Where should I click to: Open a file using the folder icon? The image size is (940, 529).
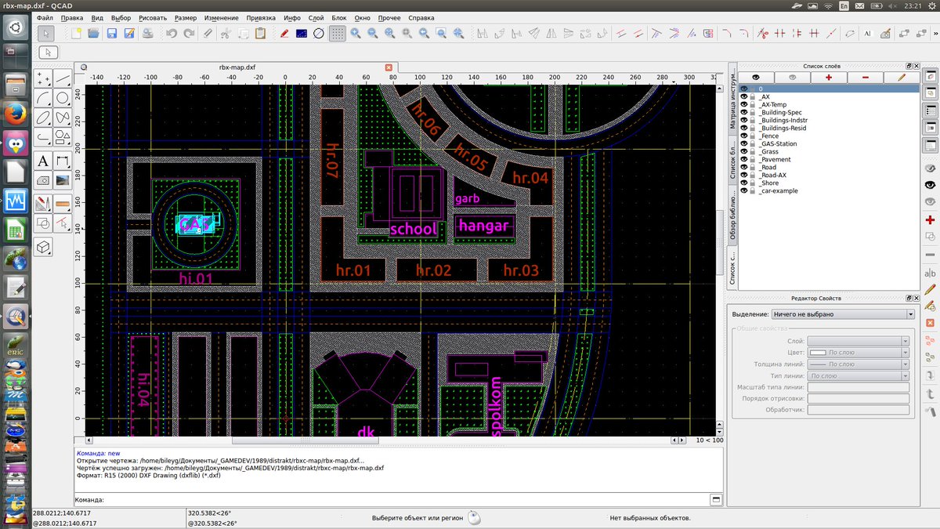(x=93, y=33)
